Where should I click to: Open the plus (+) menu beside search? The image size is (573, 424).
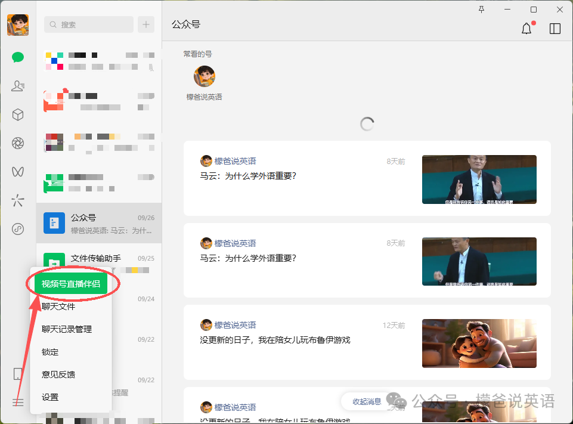pyautogui.click(x=147, y=24)
